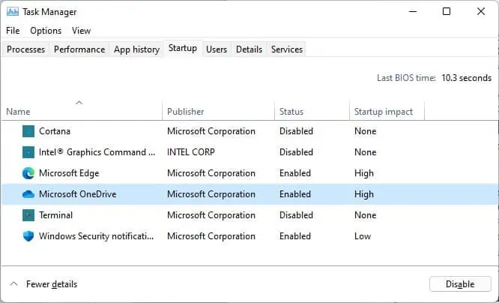Image resolution: width=499 pixels, height=303 pixels.
Task: Click the Microsoft Edge icon
Action: (28, 173)
